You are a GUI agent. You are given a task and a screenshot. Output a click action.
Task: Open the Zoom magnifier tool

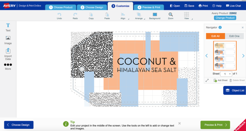pyautogui.click(x=171, y=16)
